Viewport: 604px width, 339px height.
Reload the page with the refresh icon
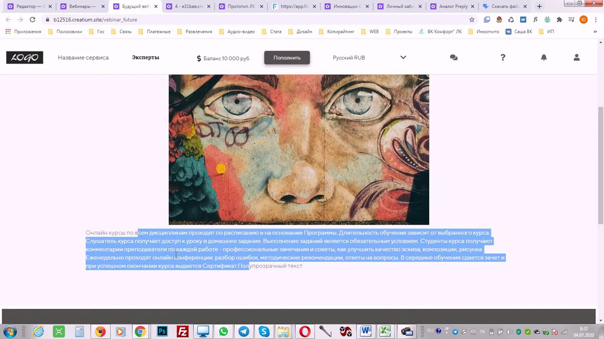tap(32, 20)
